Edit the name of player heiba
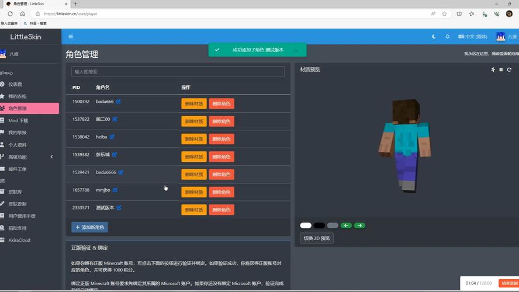 (112, 137)
